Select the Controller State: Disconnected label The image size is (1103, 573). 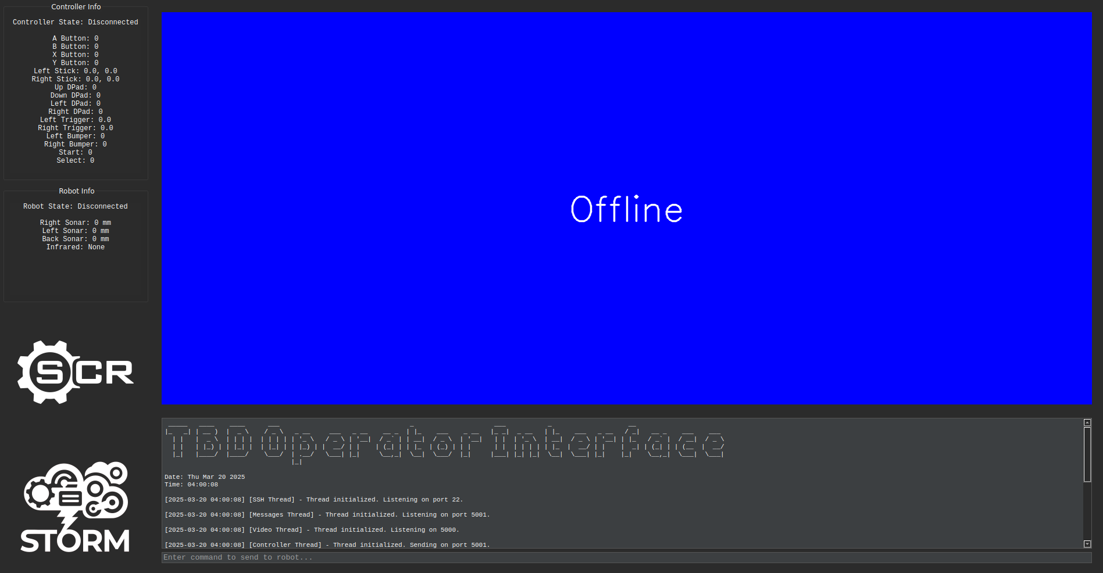(x=76, y=22)
